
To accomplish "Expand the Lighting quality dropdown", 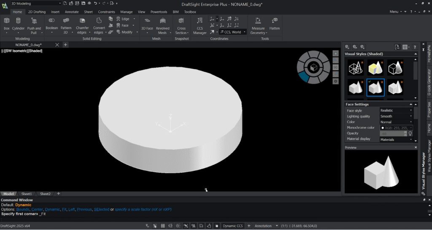I will (396, 116).
